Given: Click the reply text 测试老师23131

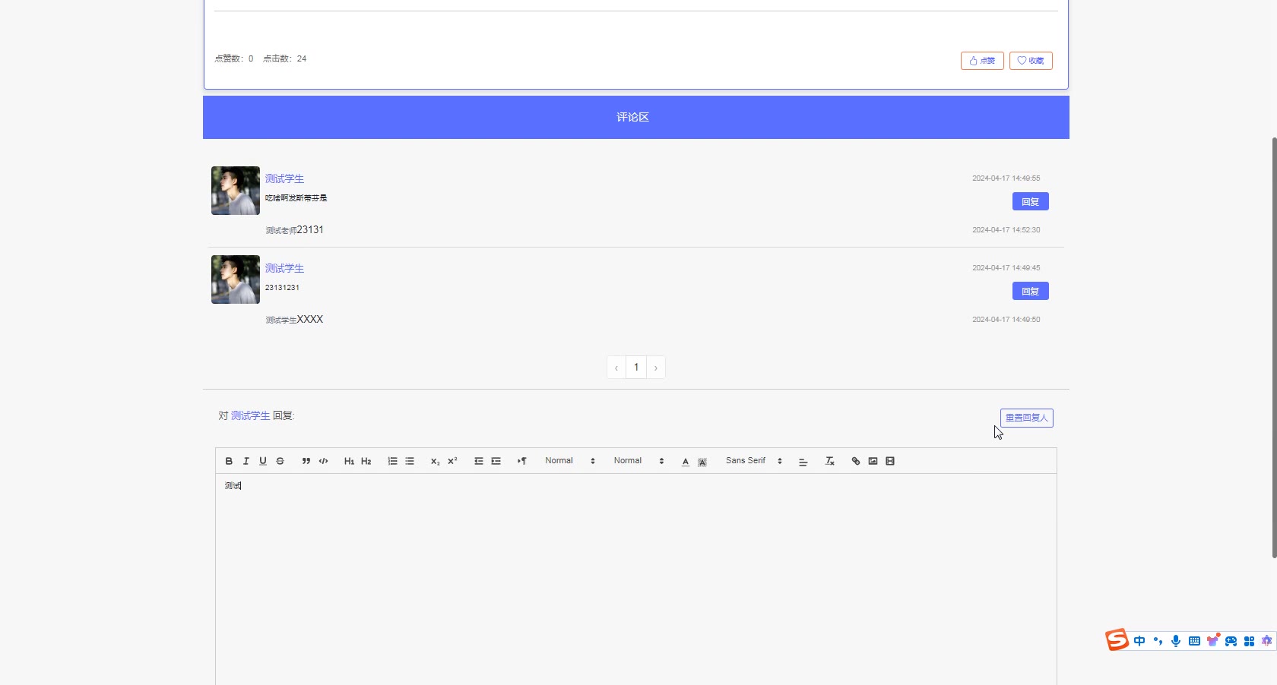Looking at the screenshot, I should tap(295, 230).
